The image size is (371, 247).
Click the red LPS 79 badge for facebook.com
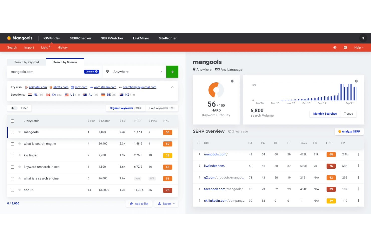(x=331, y=189)
